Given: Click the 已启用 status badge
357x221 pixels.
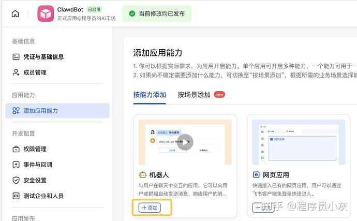Looking at the screenshot, I should tap(94, 9).
